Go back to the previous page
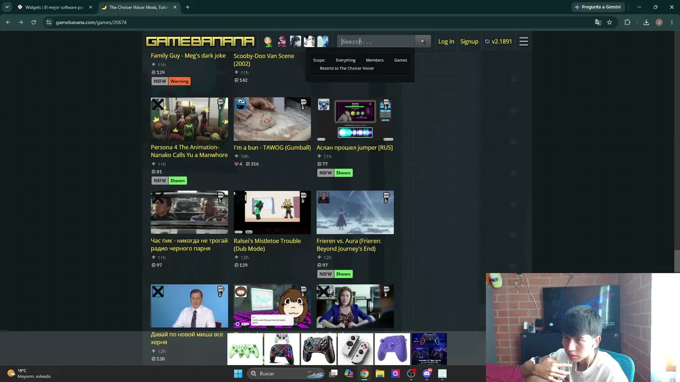 coord(8,22)
